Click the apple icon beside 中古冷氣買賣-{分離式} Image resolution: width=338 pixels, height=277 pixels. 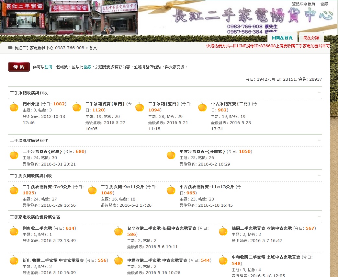click(171, 155)
